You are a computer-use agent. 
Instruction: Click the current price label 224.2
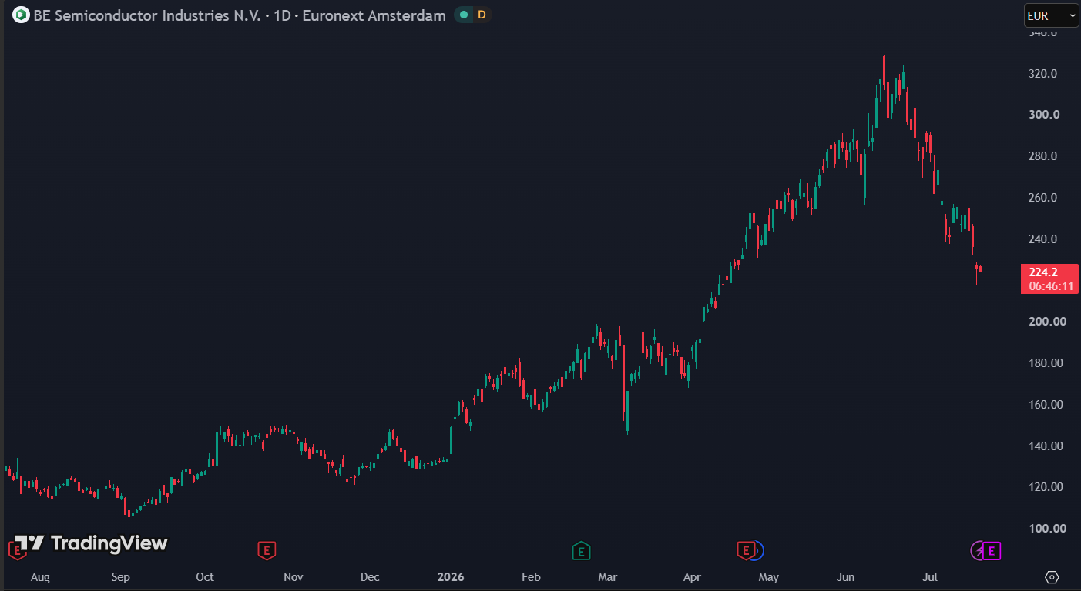(1043, 272)
